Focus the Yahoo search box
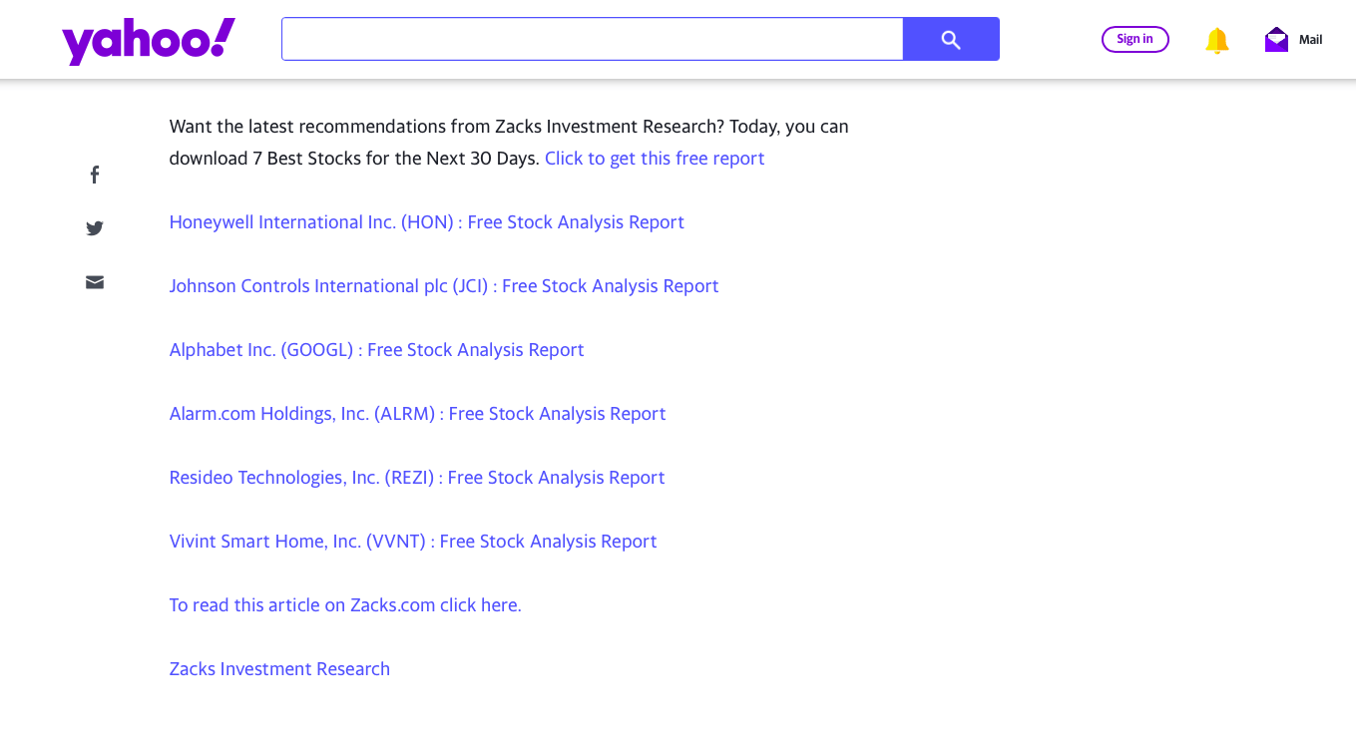 click(593, 39)
